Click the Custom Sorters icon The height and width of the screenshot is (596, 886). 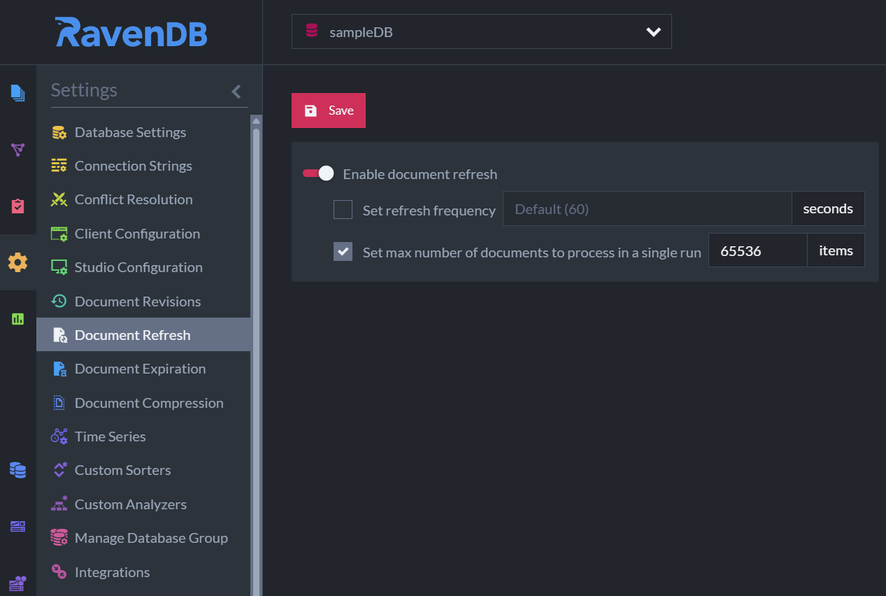coord(59,470)
